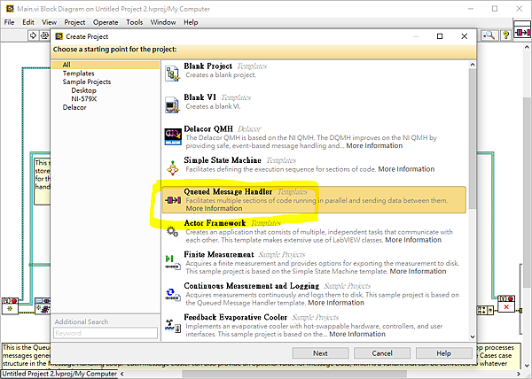Select the Blank Project title

pyautogui.click(x=208, y=66)
